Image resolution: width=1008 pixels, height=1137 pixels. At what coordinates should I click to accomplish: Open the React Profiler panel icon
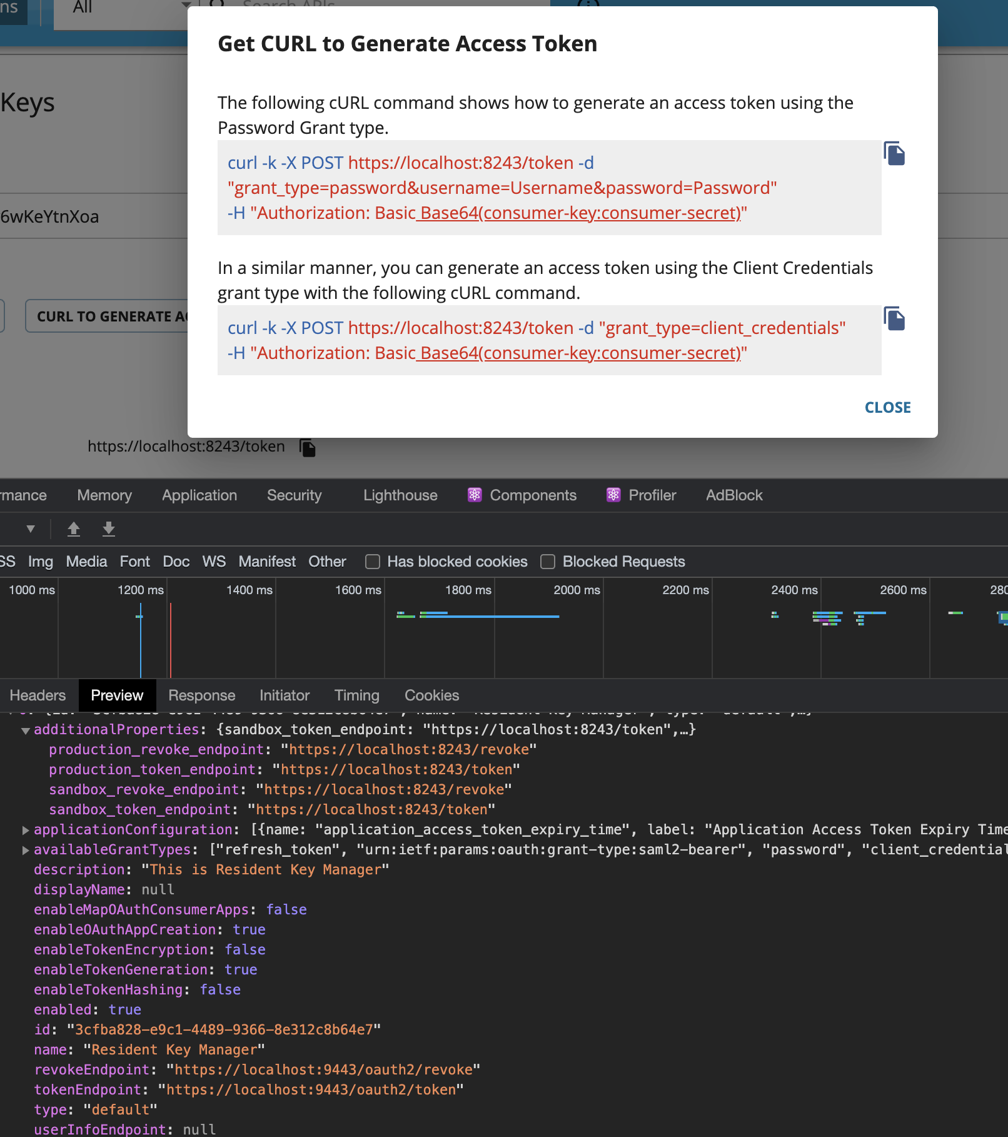[613, 495]
